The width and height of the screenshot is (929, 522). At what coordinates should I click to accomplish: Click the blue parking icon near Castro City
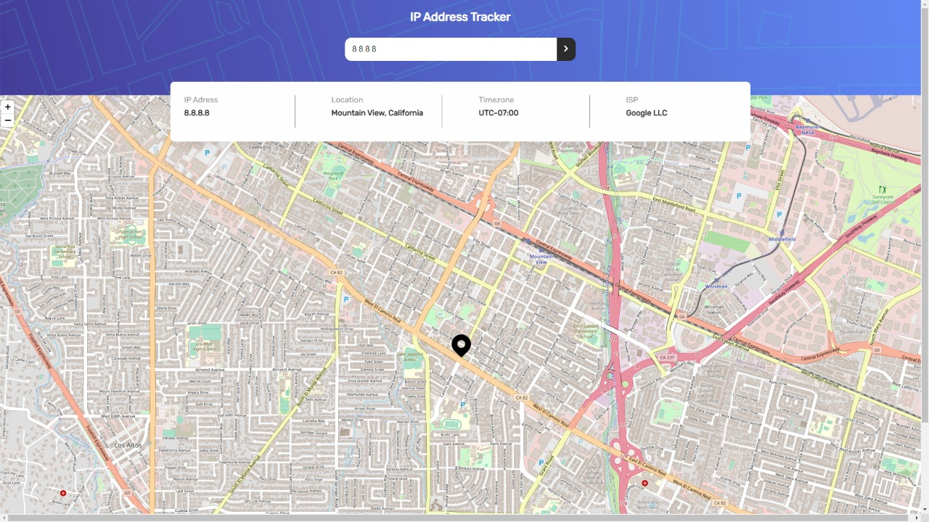(207, 152)
